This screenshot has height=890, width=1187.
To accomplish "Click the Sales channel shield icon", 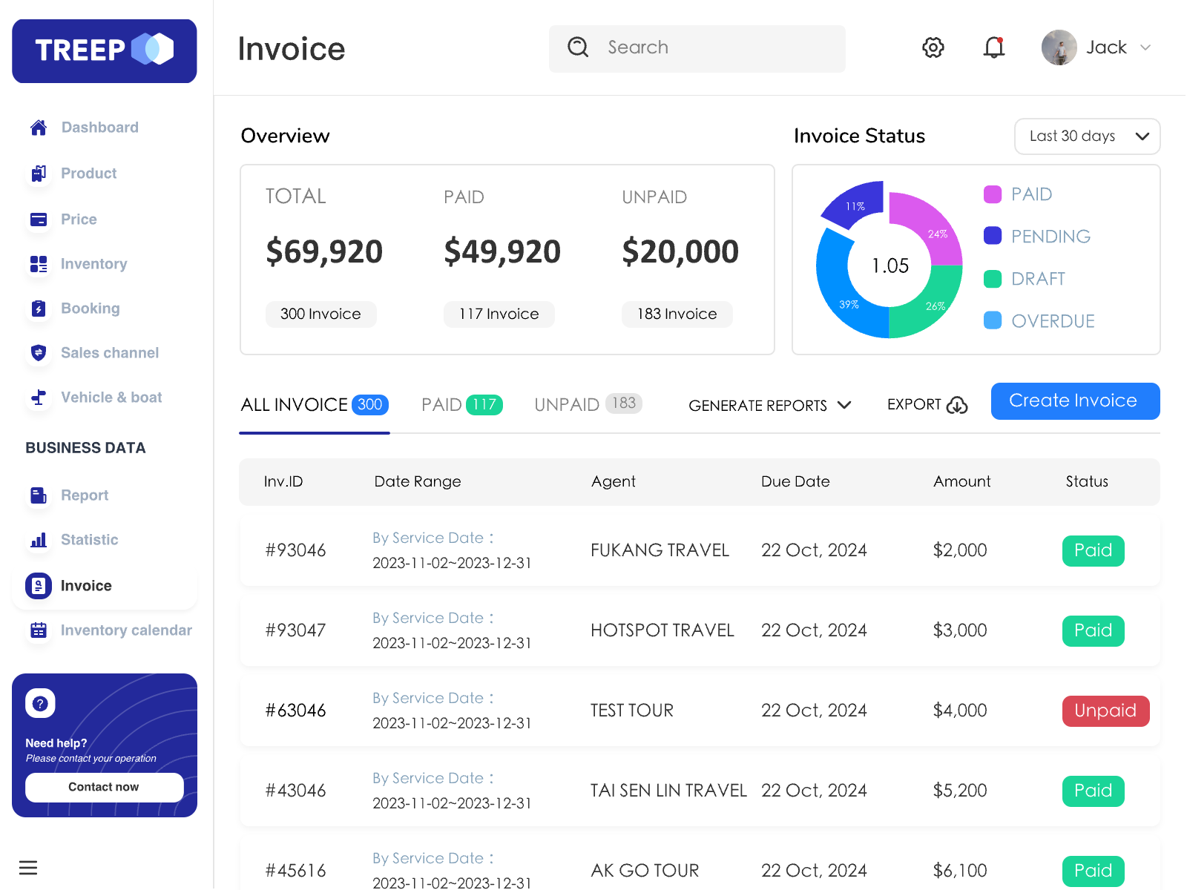I will tap(39, 353).
